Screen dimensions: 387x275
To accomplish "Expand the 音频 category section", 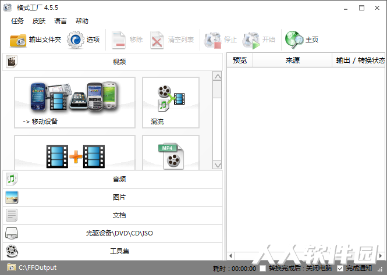I will click(112, 179).
